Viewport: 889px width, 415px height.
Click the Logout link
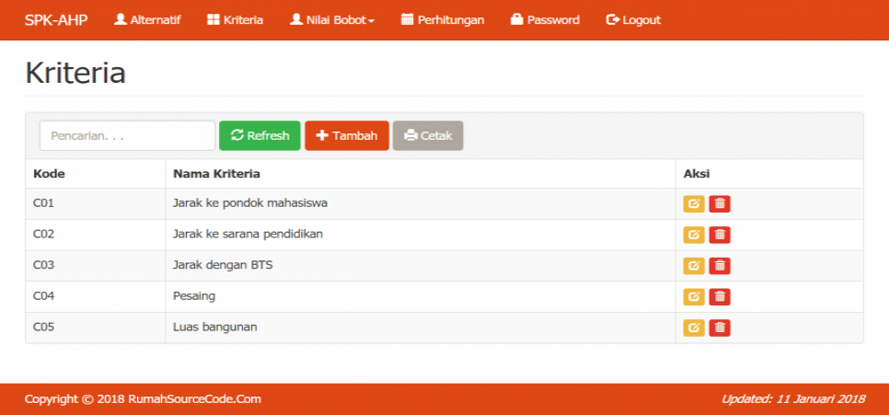tap(633, 20)
